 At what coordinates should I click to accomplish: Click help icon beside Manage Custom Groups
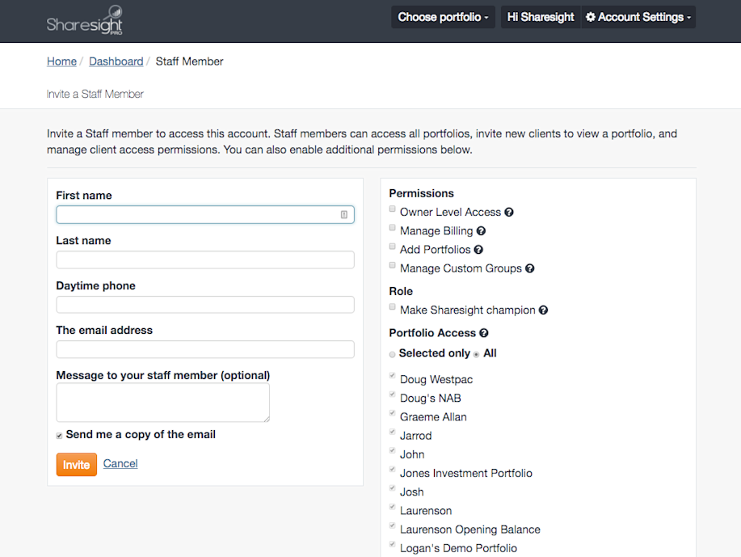[x=530, y=268]
